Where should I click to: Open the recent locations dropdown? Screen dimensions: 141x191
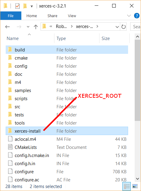(x=28, y=27)
